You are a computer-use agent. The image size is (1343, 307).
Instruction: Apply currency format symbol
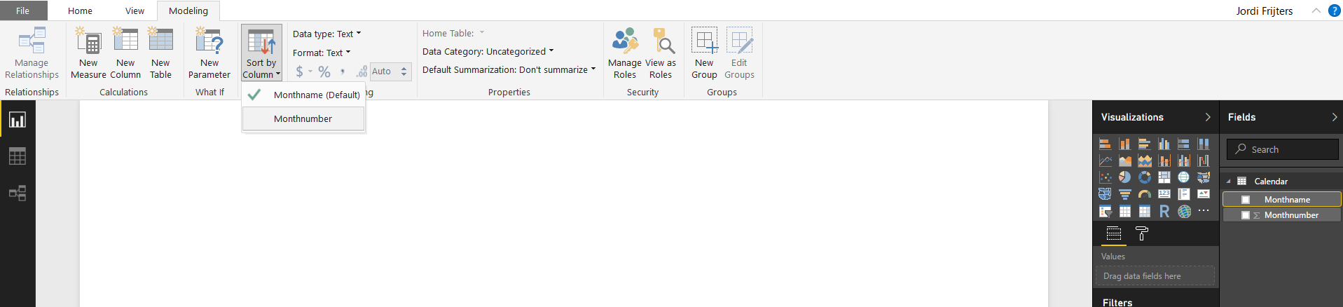299,71
